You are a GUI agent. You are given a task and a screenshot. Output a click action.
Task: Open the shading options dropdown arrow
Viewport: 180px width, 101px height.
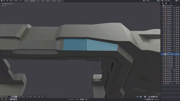159,97
